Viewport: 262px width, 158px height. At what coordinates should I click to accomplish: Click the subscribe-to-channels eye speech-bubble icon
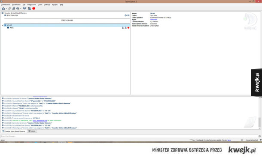(x=24, y=8)
